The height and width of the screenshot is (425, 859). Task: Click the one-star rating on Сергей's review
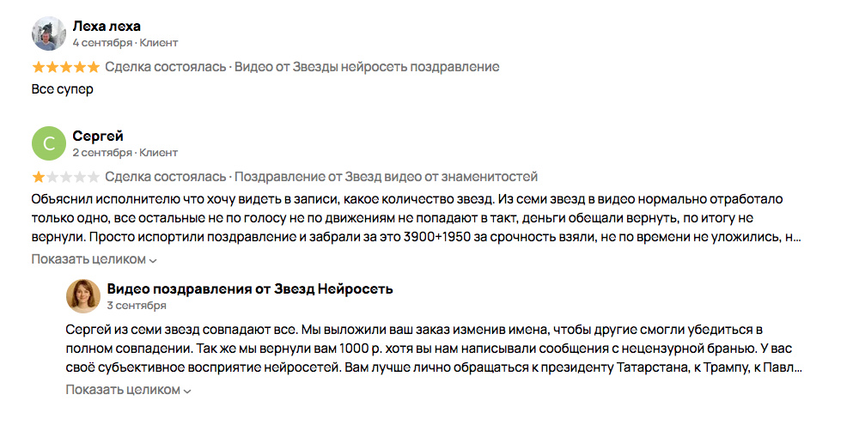65,178
